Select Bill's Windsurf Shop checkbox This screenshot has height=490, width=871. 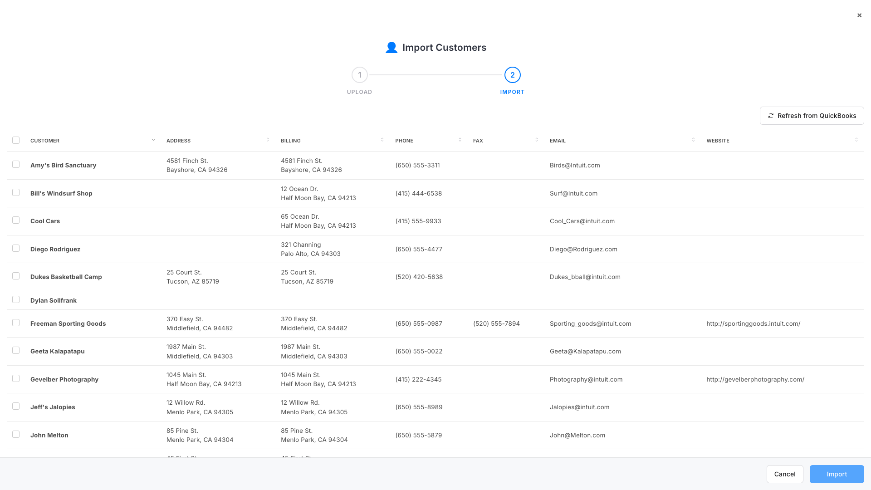point(16,192)
